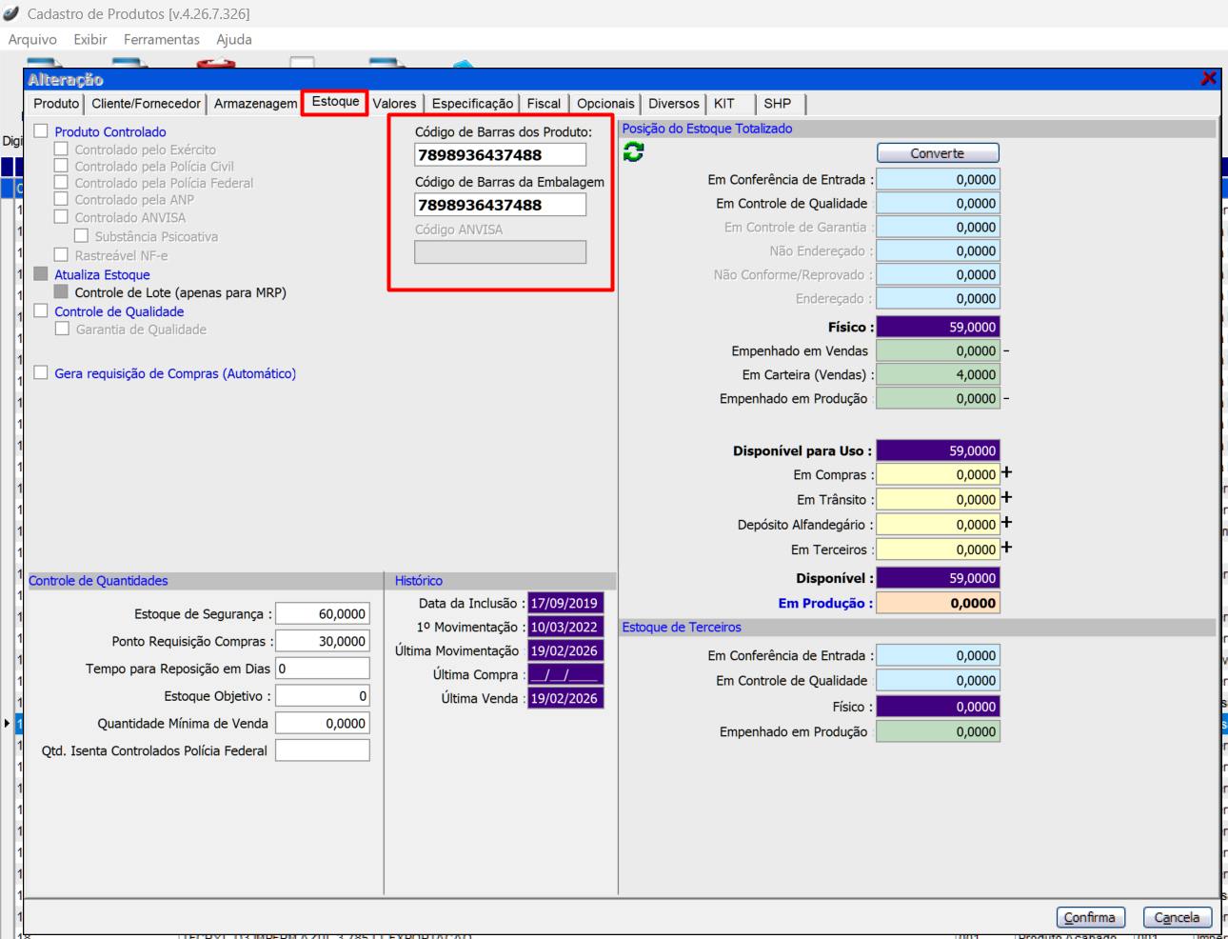The width and height of the screenshot is (1228, 939).
Task: Click the Estoque de Segurança field
Action: click(x=323, y=614)
